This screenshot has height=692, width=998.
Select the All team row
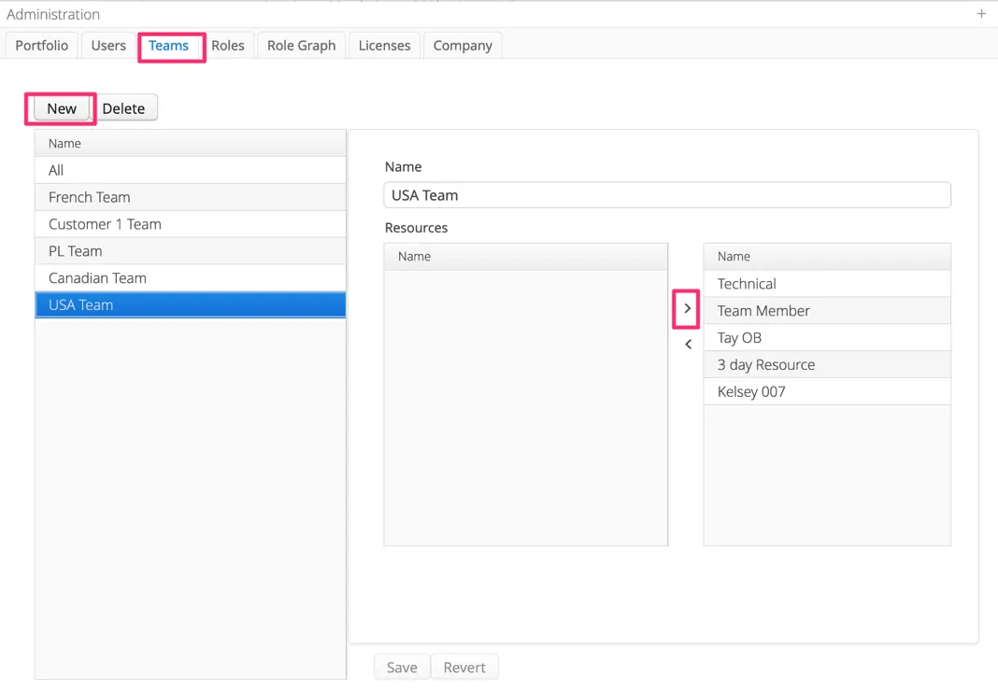coord(191,171)
